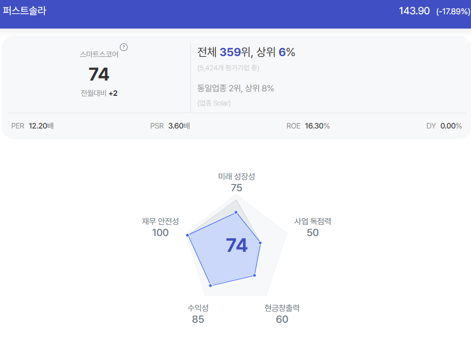Screen dimensions: 471x337
Task: Select the 사업 독점력 radar chart point
Action: [260, 243]
